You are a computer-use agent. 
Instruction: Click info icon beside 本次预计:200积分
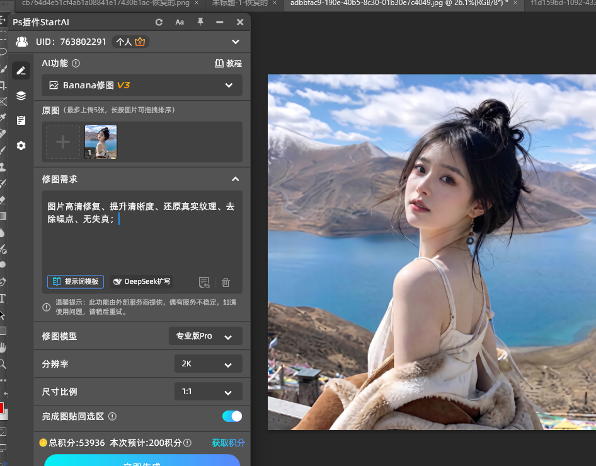187,443
